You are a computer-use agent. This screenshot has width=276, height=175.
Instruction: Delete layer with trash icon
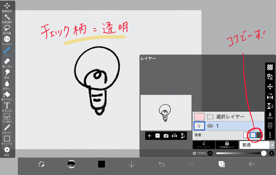tap(270, 125)
